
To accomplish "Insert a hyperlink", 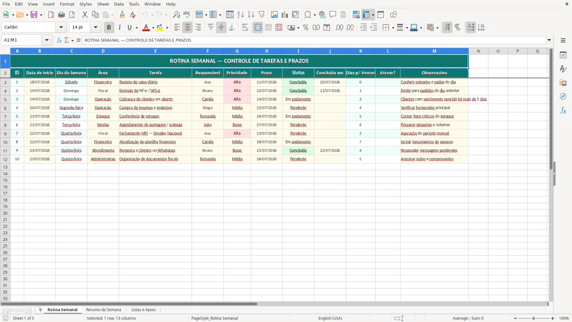I will [322, 15].
